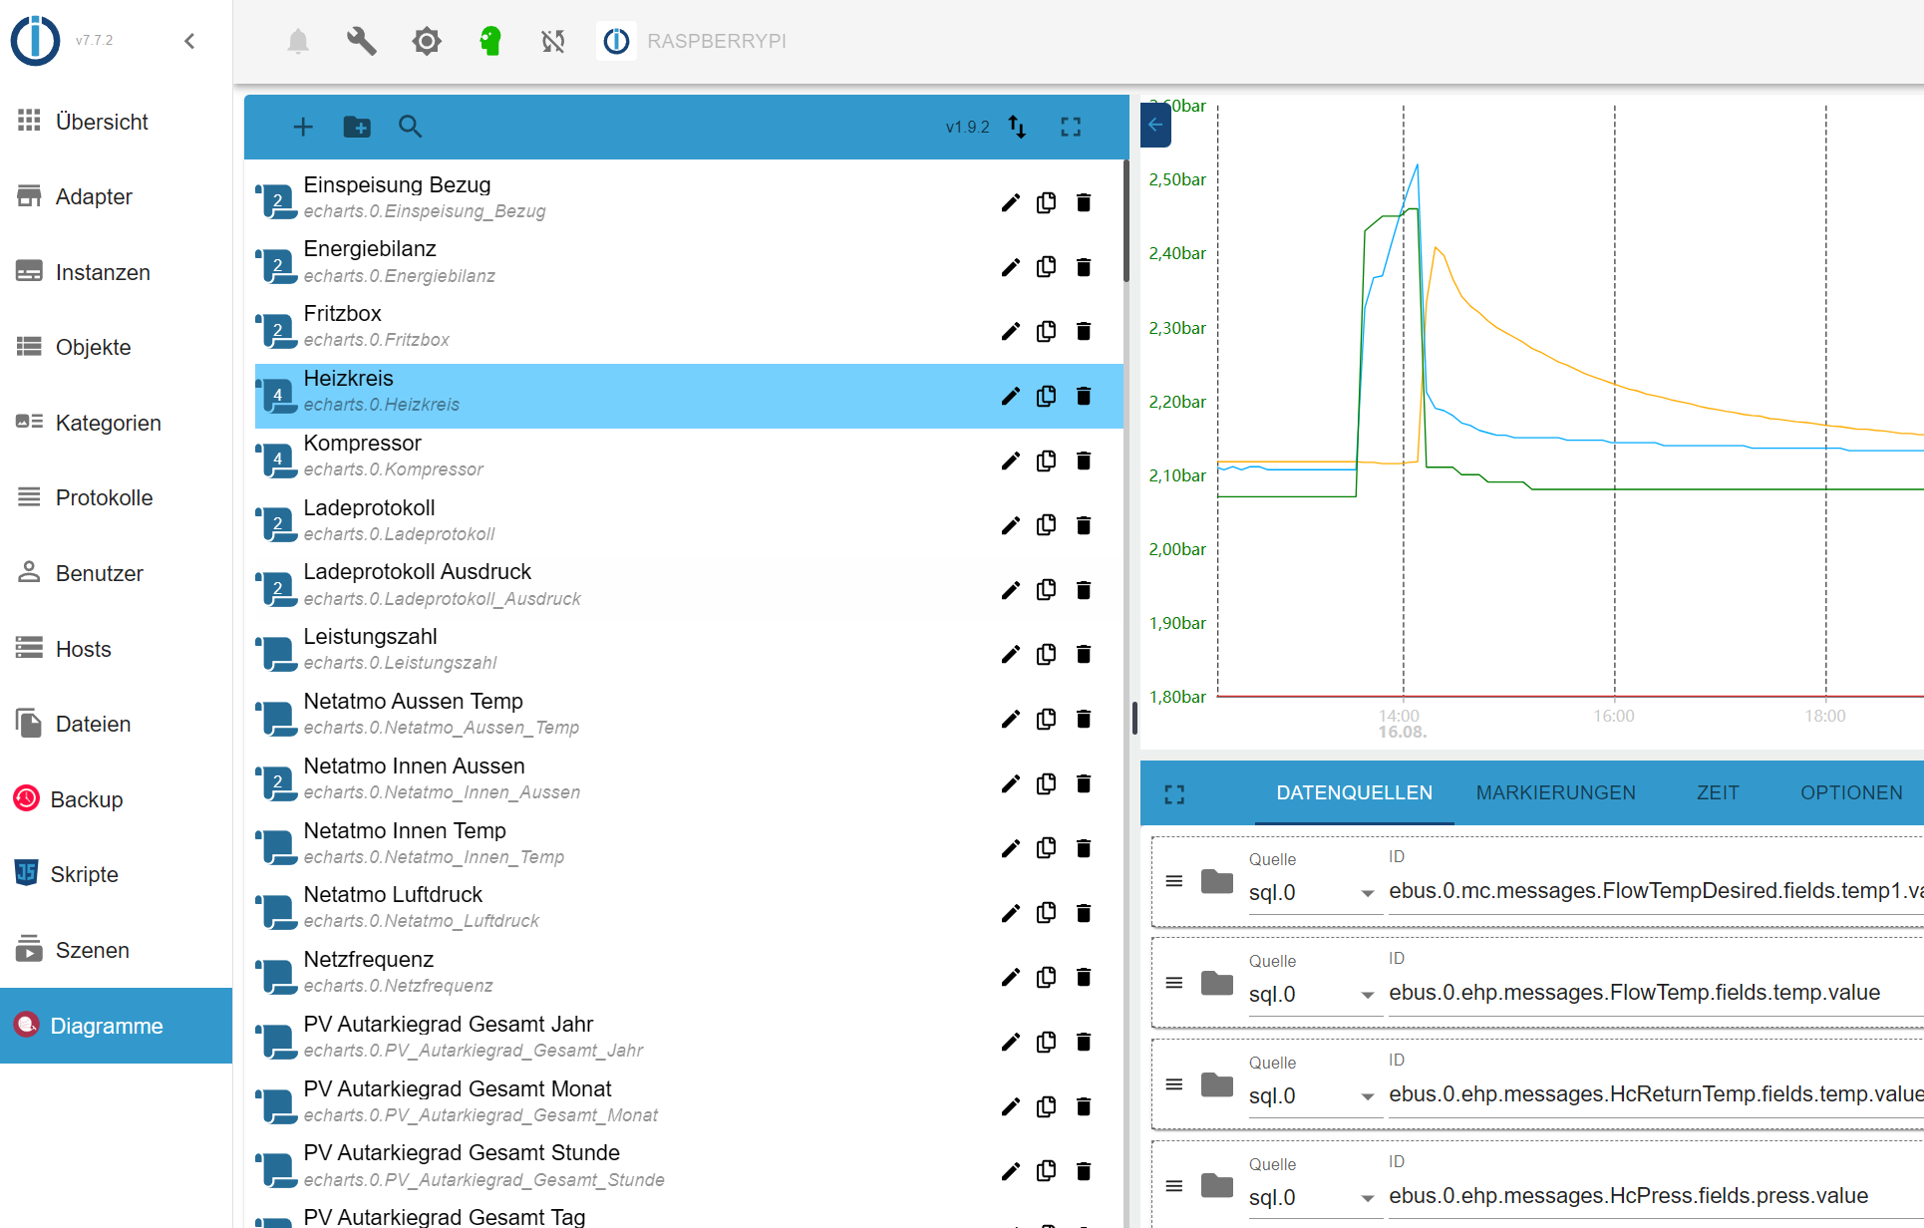Viewport: 1924px width, 1228px height.
Task: Edit the Netzfrequenz chart
Action: [x=1010, y=977]
